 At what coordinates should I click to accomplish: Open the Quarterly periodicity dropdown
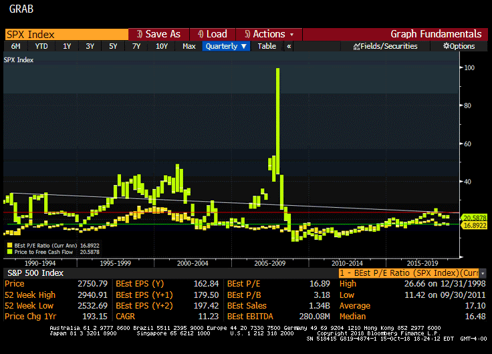click(x=226, y=46)
